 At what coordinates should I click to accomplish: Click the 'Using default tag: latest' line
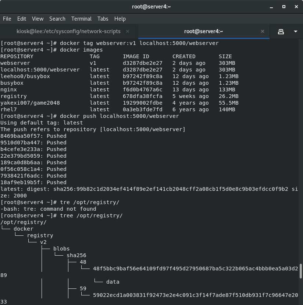click(x=42, y=123)
